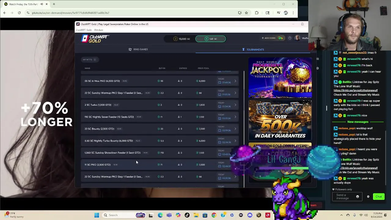Expand 2 SC Turbo row chevron
The image size is (391, 220).
pyautogui.click(x=235, y=105)
